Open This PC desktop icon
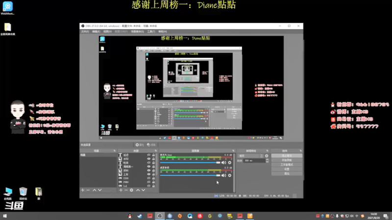392x220 pixels. pos(8,194)
